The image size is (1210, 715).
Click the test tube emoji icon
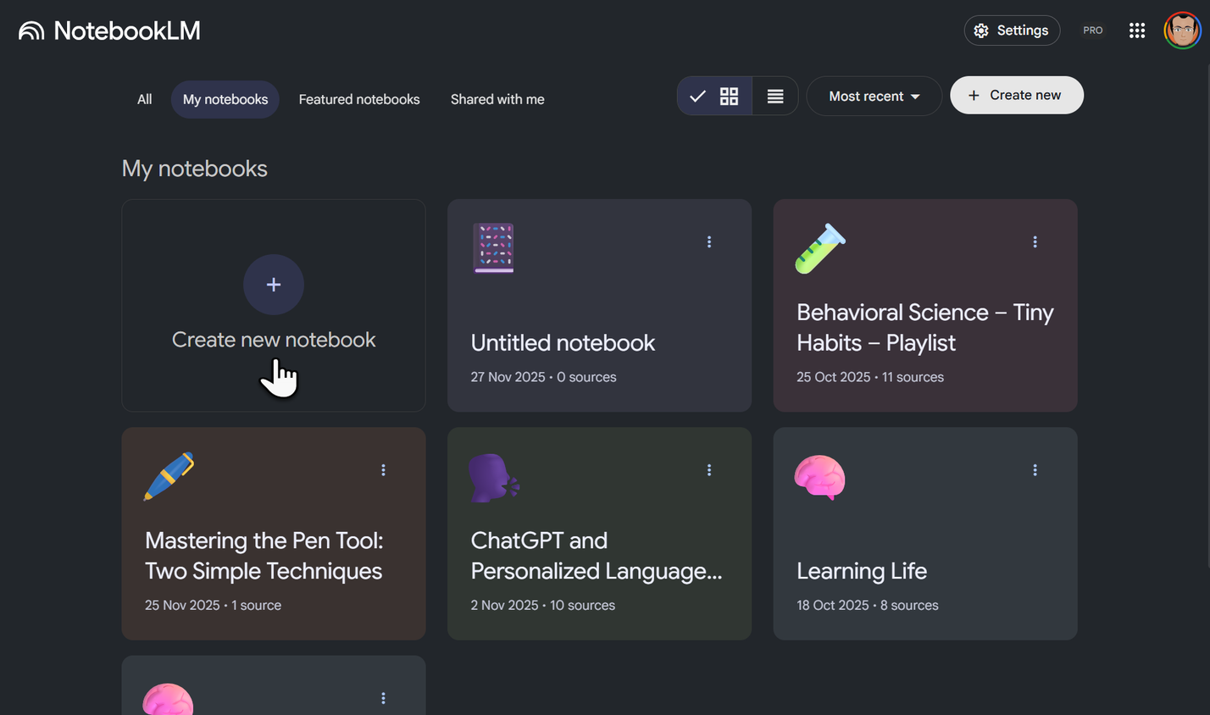point(820,248)
